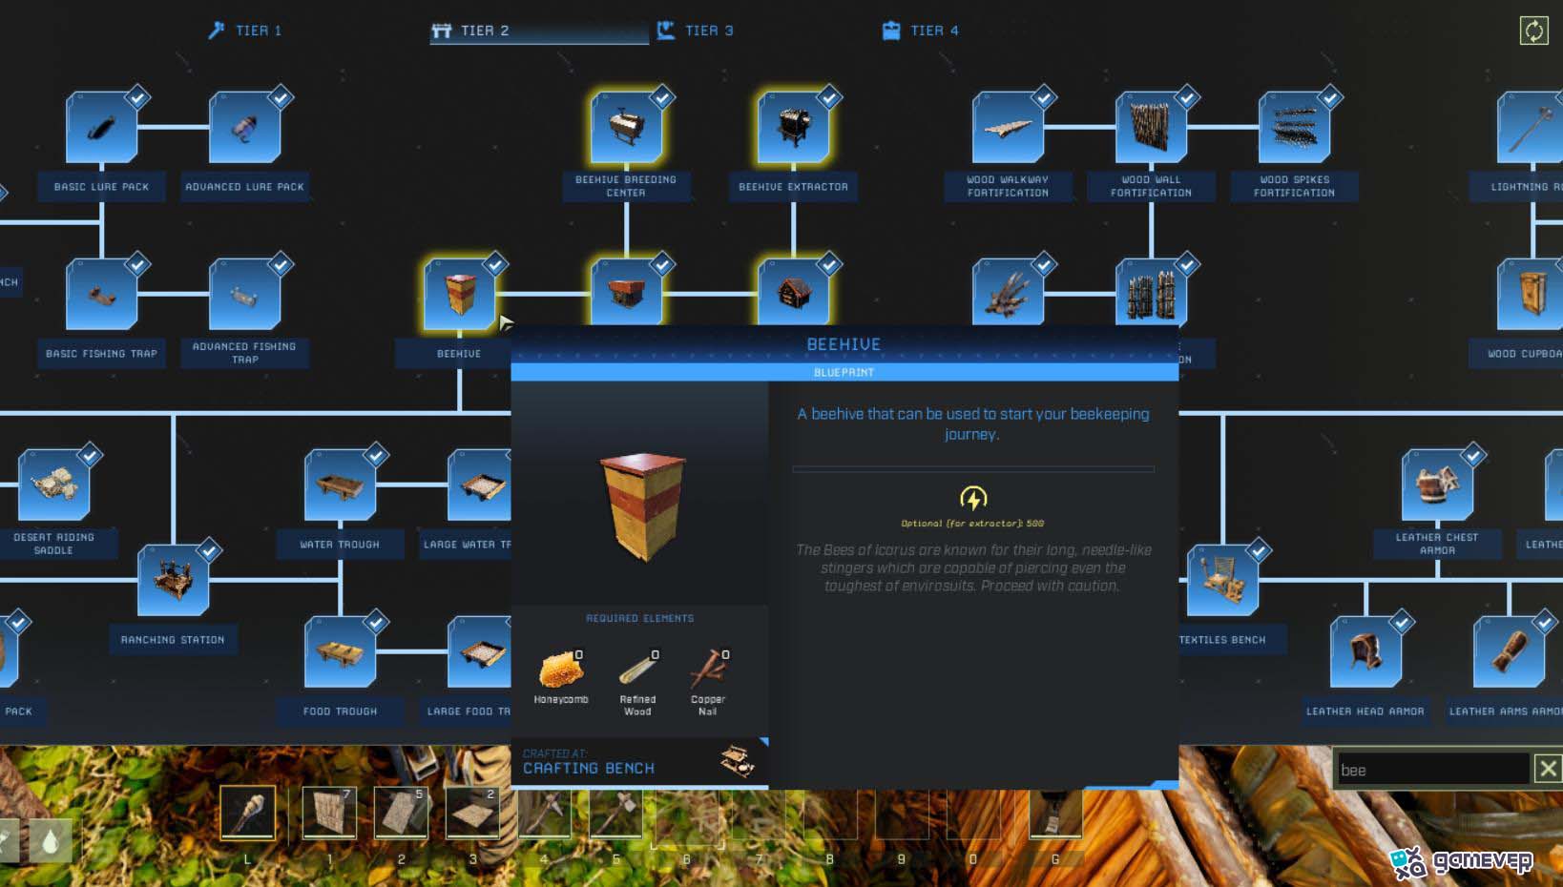This screenshot has width=1563, height=887.
Task: Open the Tier 3 tab
Action: pyautogui.click(x=696, y=31)
